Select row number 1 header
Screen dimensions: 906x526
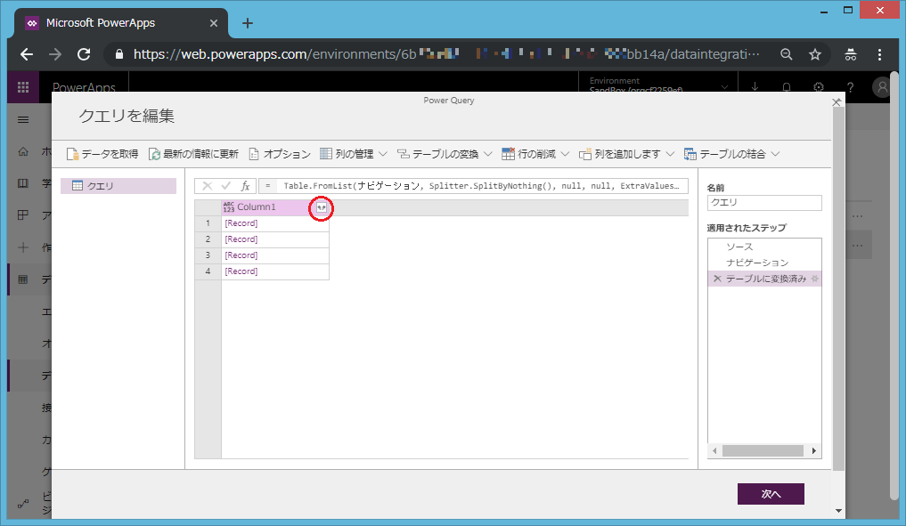tap(208, 223)
